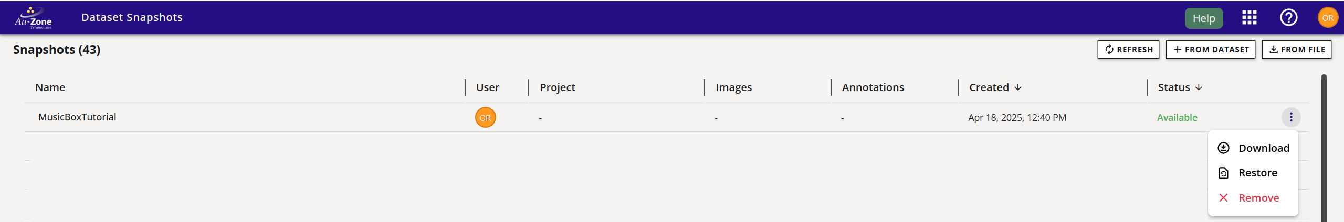The width and height of the screenshot is (1344, 222).
Task: Sort by Status column arrow
Action: click(1199, 87)
